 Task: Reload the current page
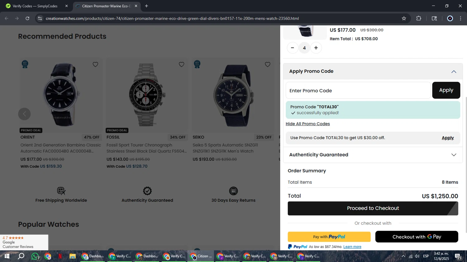point(27,18)
